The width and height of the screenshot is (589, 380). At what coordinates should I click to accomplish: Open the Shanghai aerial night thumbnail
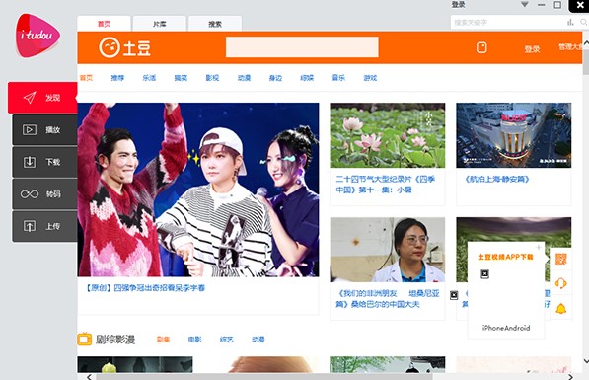click(x=513, y=135)
